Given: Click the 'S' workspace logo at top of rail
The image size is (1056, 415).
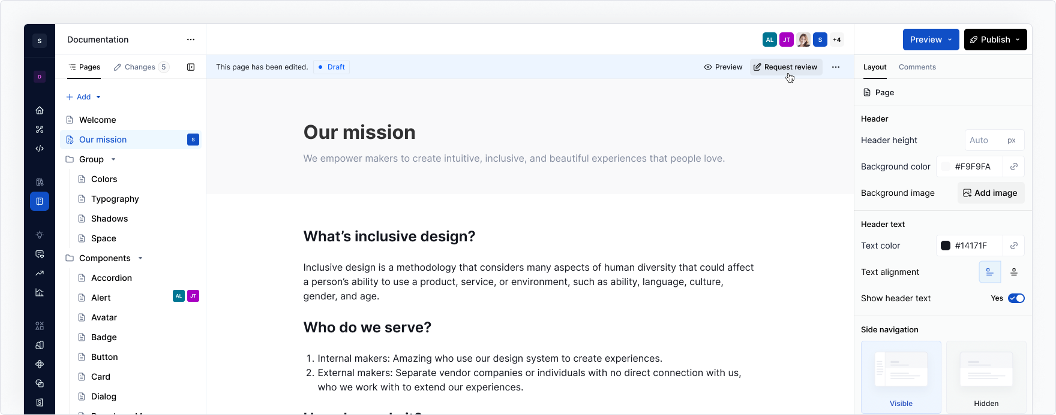Looking at the screenshot, I should point(40,41).
